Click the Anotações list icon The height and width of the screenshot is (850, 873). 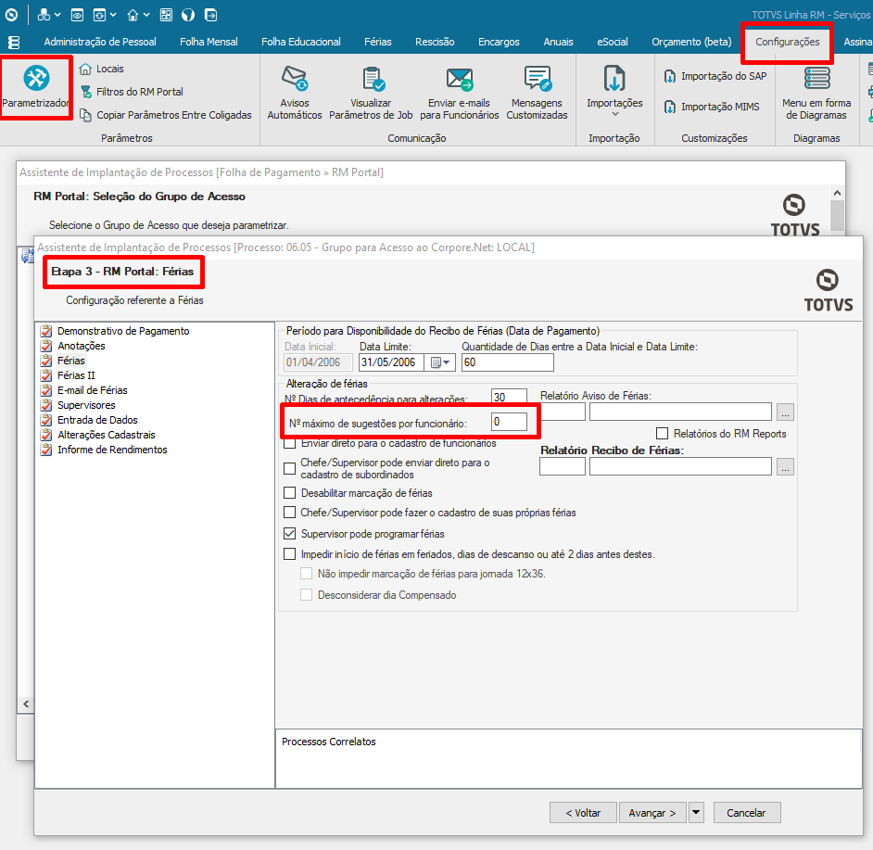[46, 346]
